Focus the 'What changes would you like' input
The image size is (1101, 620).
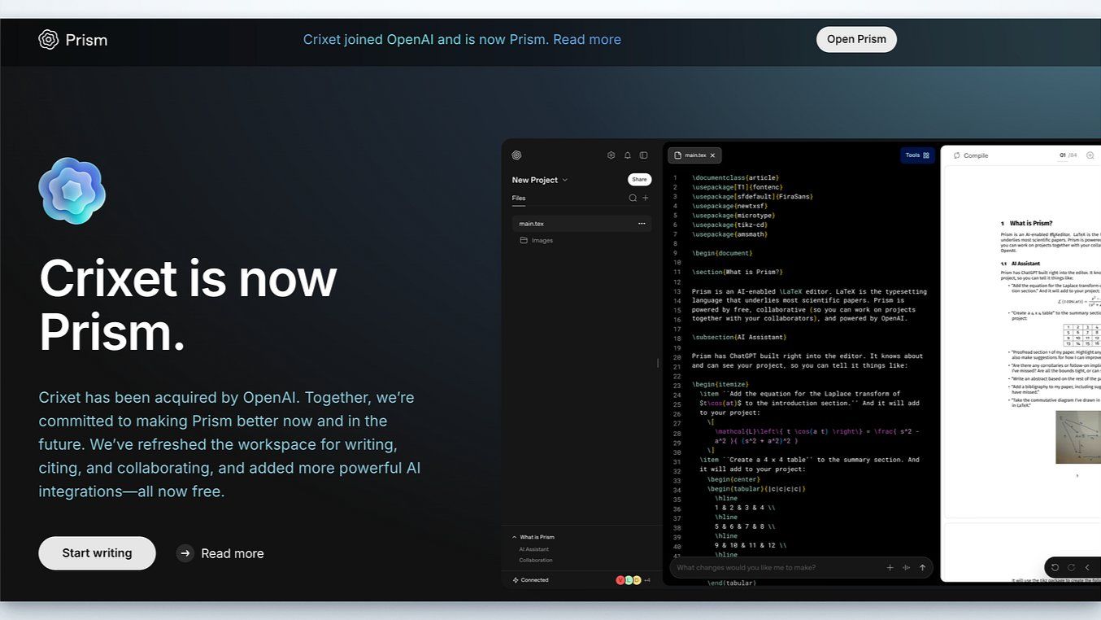tap(772, 568)
